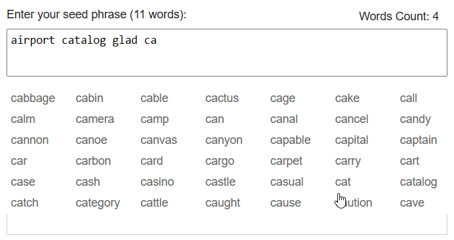The height and width of the screenshot is (240, 454).
Task: Click the seed phrase text area
Action: click(227, 52)
